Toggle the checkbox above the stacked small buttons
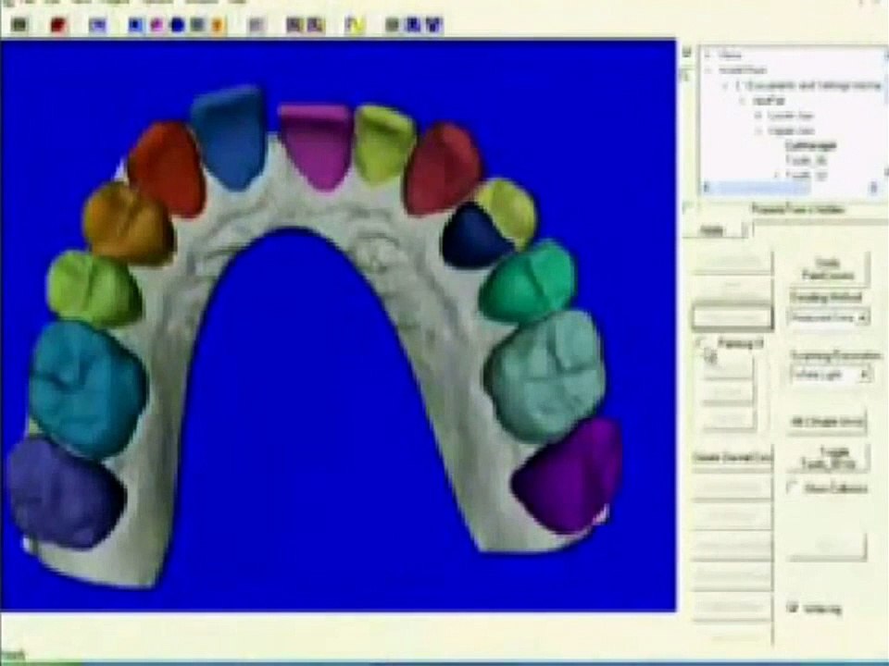Image resolution: width=889 pixels, height=666 pixels. point(701,342)
